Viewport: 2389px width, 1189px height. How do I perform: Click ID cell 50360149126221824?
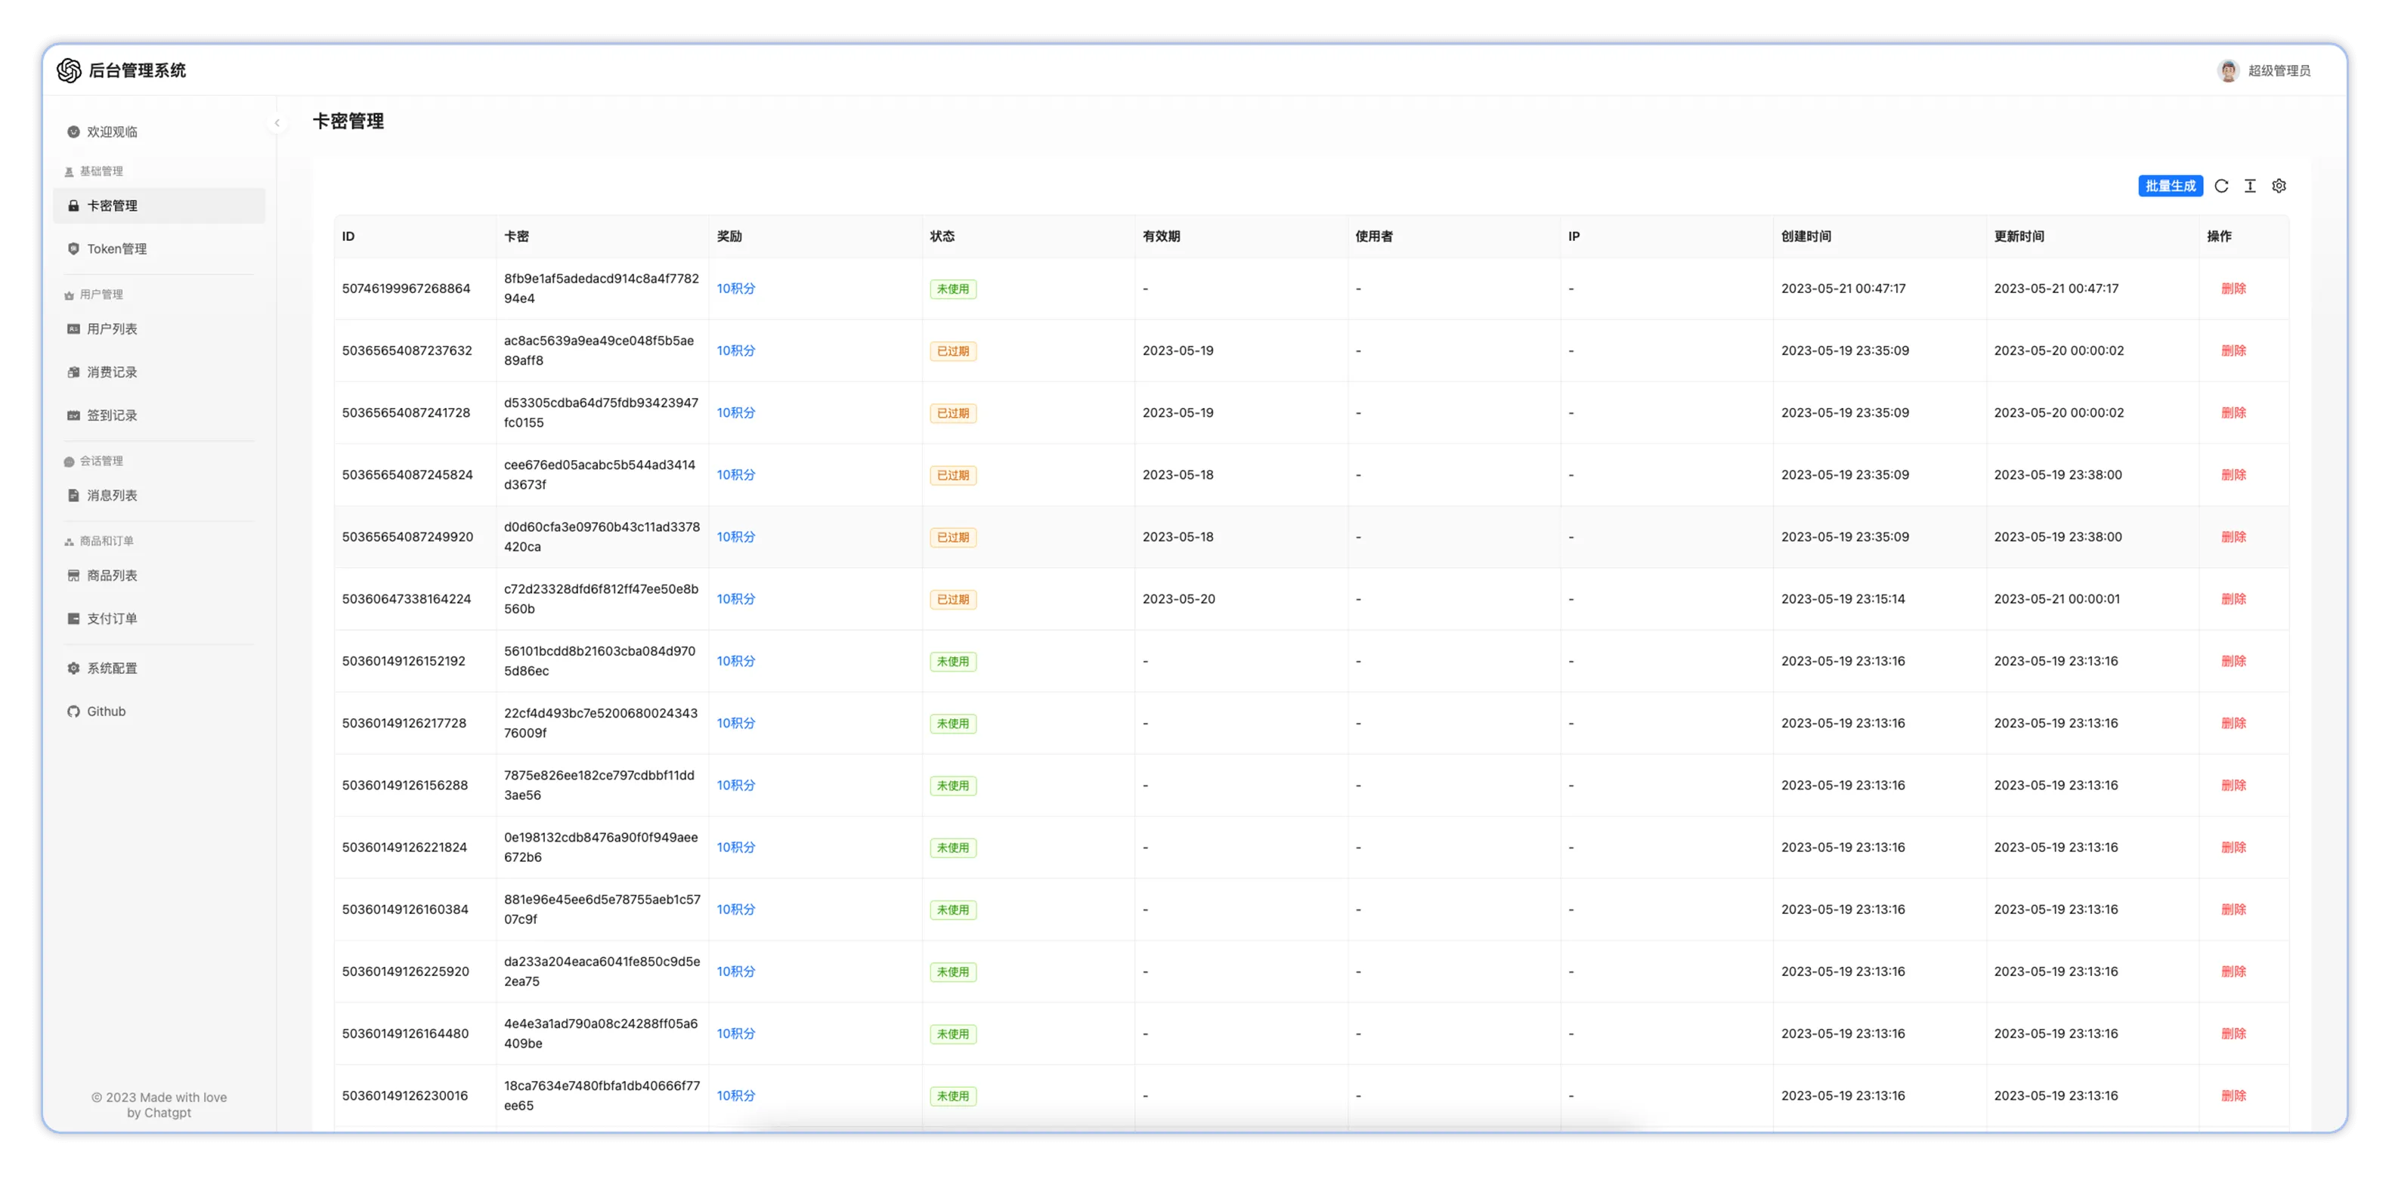(x=404, y=847)
